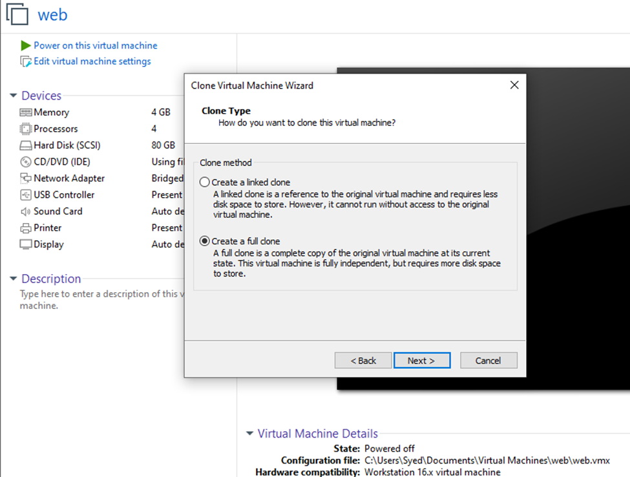Click the Sound Card speaker icon

26,211
